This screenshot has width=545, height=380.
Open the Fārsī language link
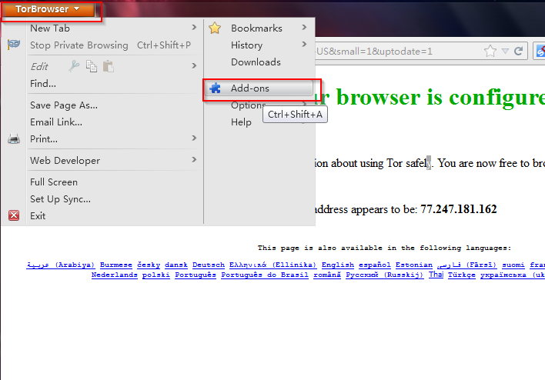pyautogui.click(x=467, y=265)
